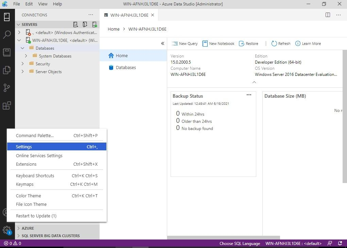
Task: Click the errors and warnings status indicator
Action: pyautogui.click(x=13, y=243)
